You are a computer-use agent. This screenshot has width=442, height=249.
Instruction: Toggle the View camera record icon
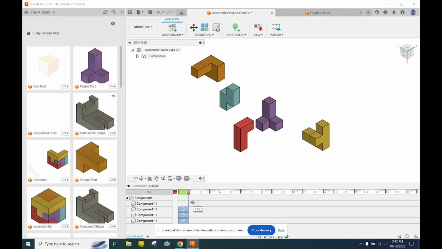(258, 27)
